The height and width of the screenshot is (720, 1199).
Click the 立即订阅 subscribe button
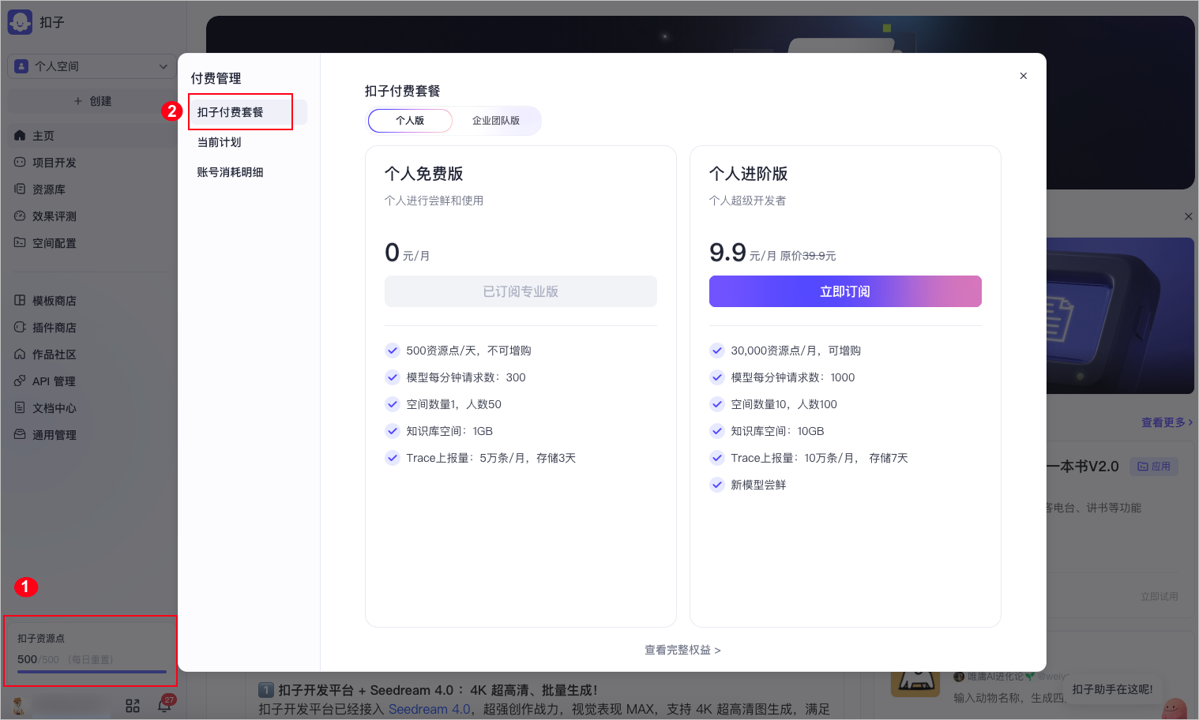point(844,291)
